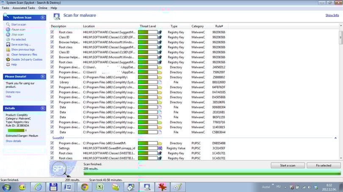Open the Online menu
343x192 pixels.
pos(43,8)
